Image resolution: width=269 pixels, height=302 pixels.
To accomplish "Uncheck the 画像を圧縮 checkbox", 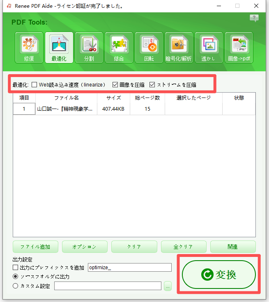I will pos(115,84).
